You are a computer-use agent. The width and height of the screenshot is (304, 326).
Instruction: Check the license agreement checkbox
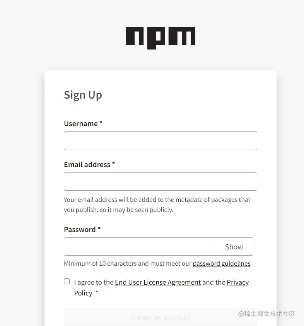pos(67,282)
